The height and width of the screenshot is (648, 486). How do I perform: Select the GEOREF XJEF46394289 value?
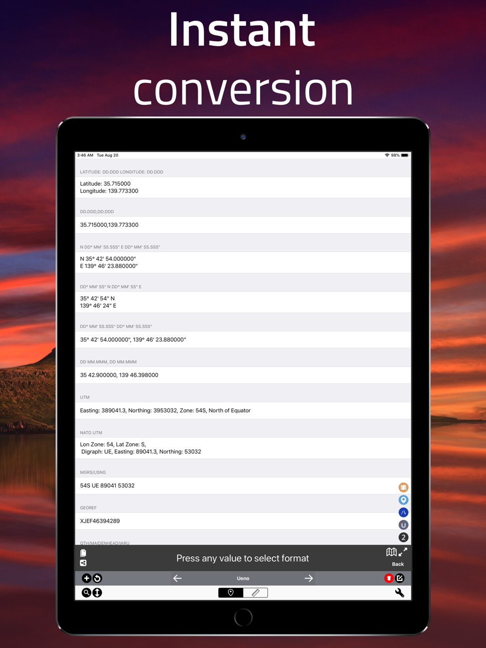tap(243, 521)
